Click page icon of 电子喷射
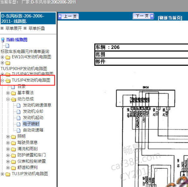 tap(19, 124)
